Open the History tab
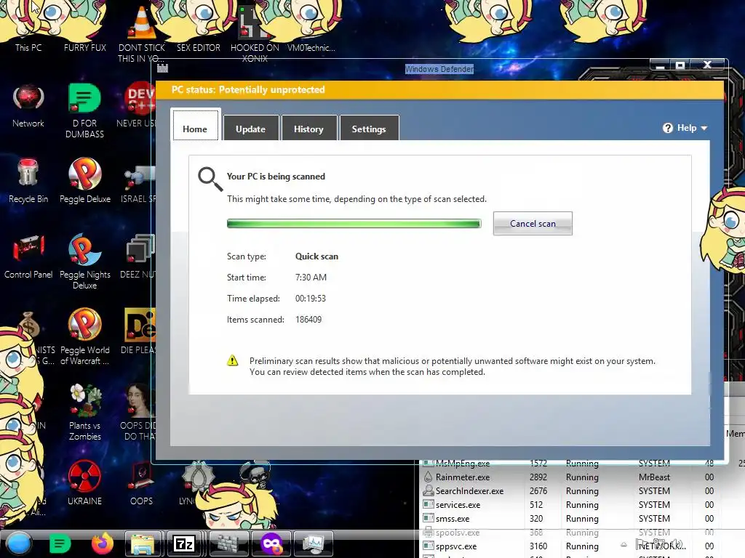745x558 pixels. 308,128
